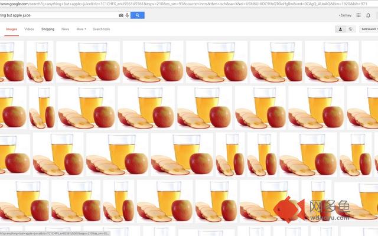Click the google.com address bar URL
This screenshot has height=236, width=378.
[184, 4]
